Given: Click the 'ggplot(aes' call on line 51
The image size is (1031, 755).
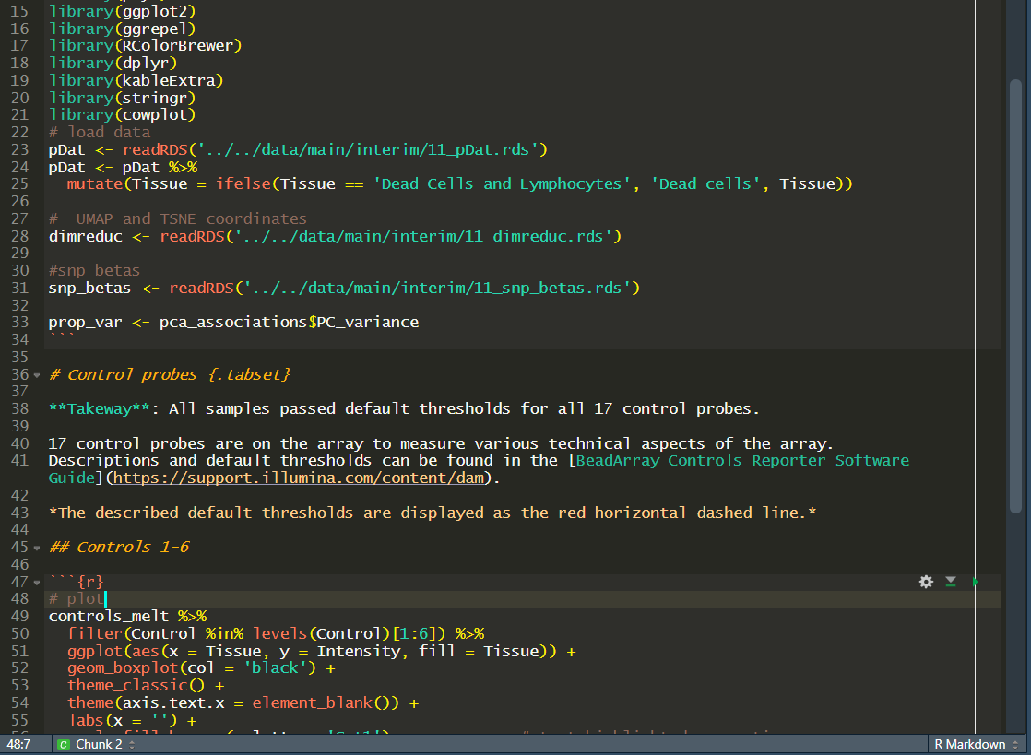Looking at the screenshot, I should (113, 652).
